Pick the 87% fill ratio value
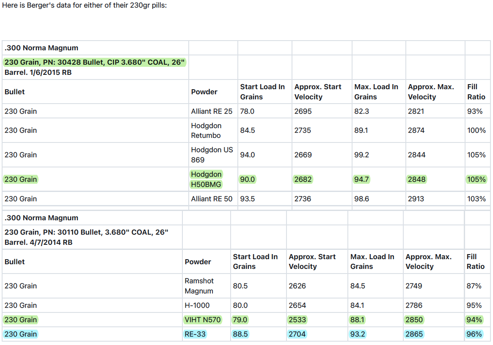Viewport: 493px width, 345px height. tap(474, 286)
